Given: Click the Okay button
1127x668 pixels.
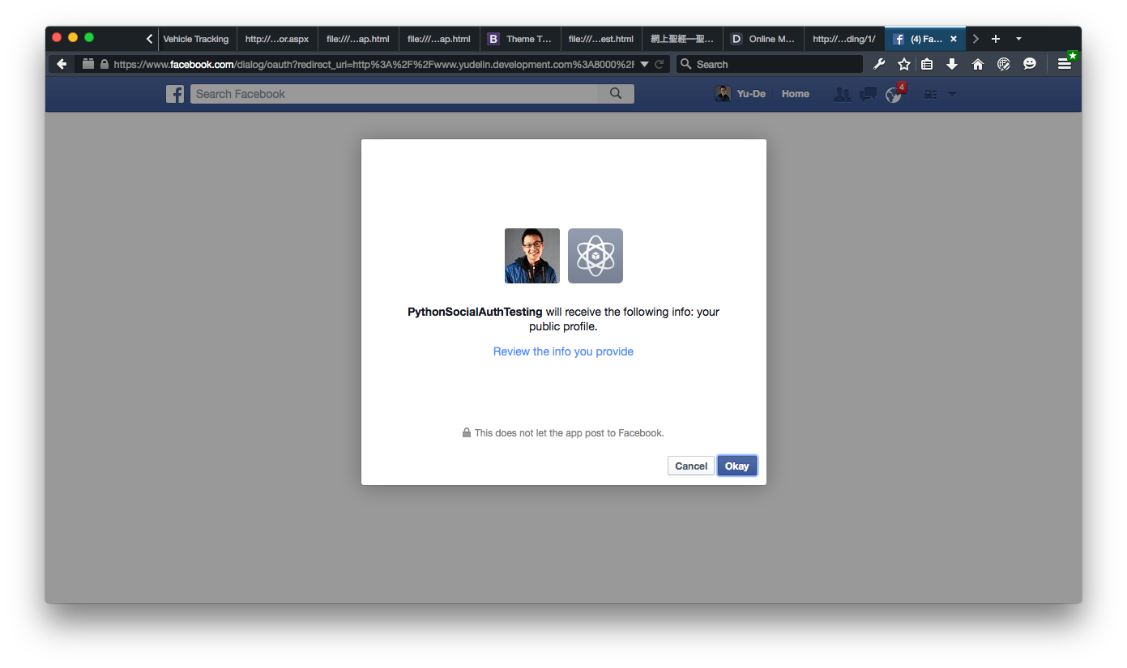Looking at the screenshot, I should point(737,466).
